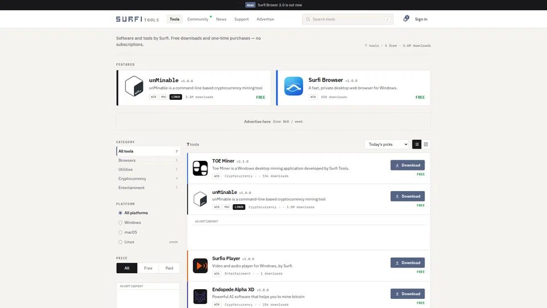Click the Surfio Player app icon
This screenshot has height=308, width=547.
pyautogui.click(x=200, y=265)
